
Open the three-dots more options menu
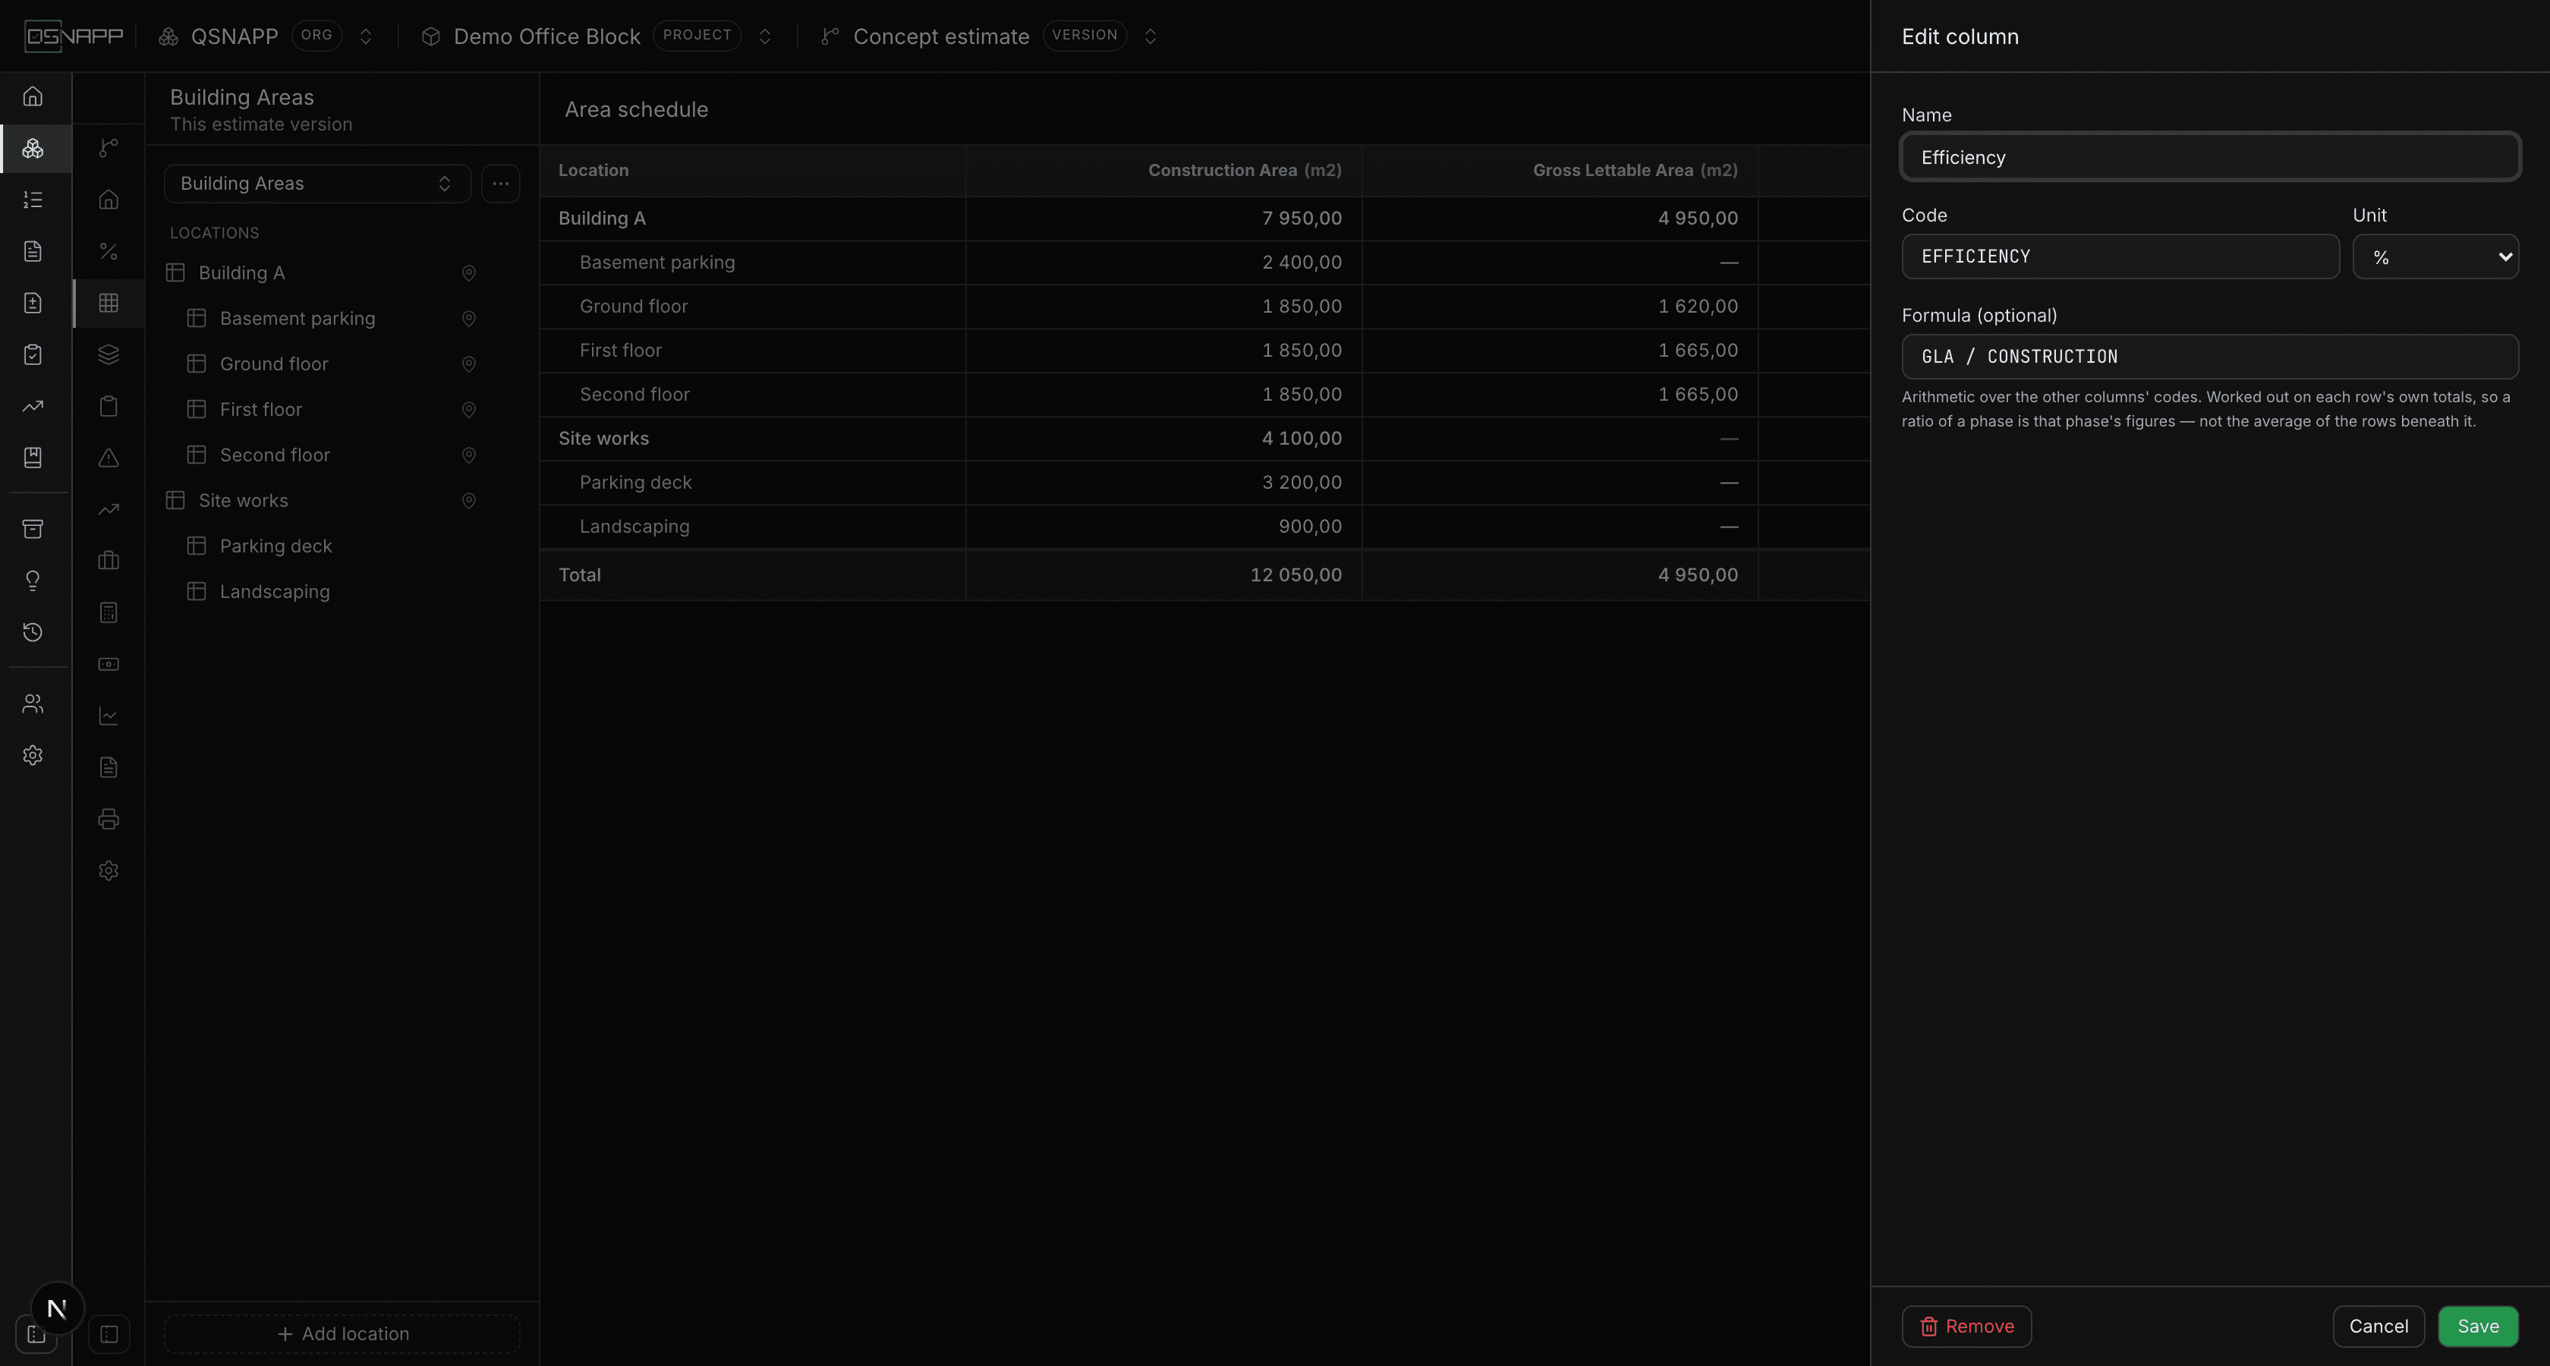point(501,183)
